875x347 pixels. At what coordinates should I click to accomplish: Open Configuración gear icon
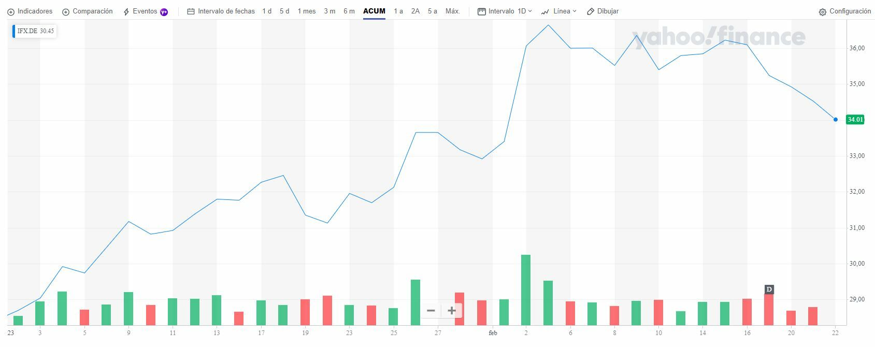click(822, 12)
